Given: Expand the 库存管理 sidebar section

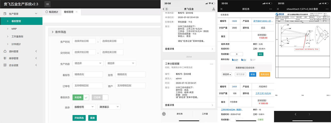Looking at the screenshot, I should click(x=36, y=58).
